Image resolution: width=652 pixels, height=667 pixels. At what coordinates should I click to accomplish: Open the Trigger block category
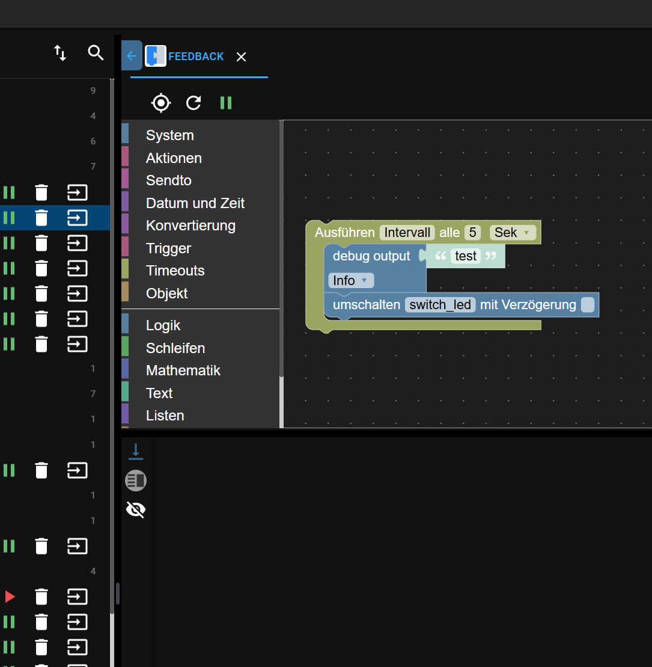pos(168,248)
